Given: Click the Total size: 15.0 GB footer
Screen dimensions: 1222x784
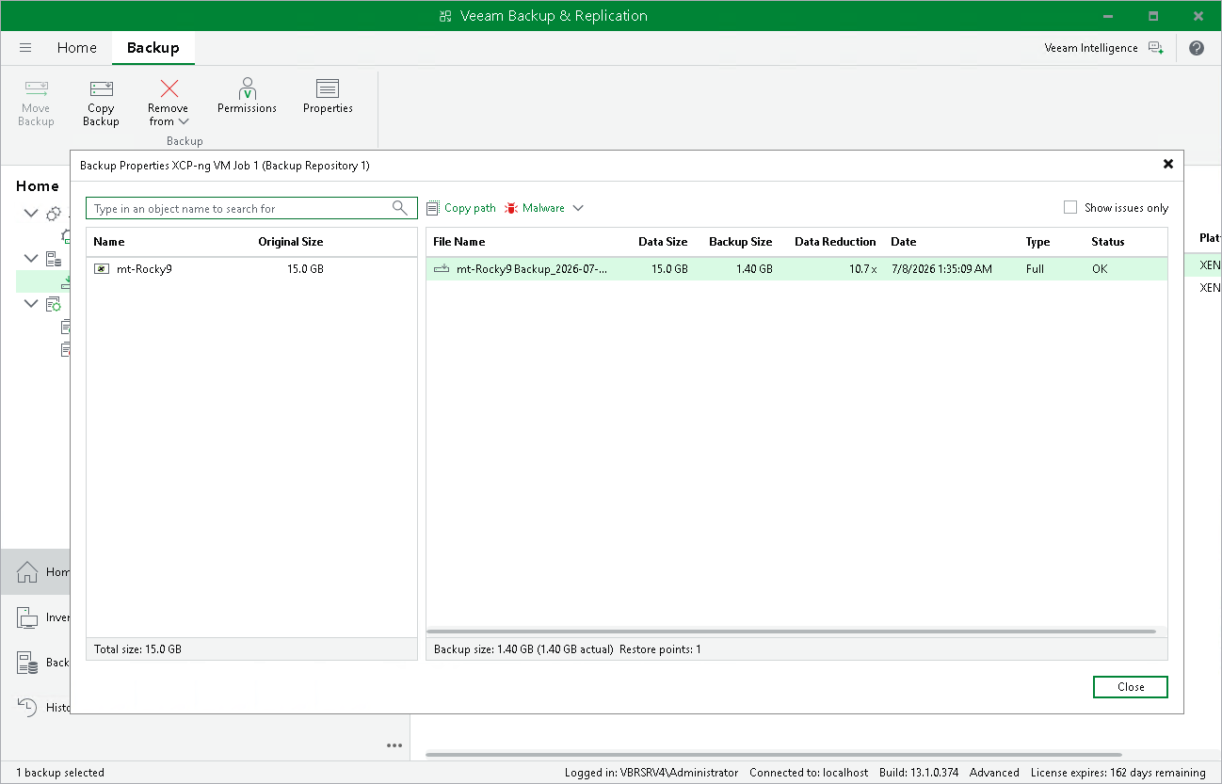Looking at the screenshot, I should [x=138, y=649].
